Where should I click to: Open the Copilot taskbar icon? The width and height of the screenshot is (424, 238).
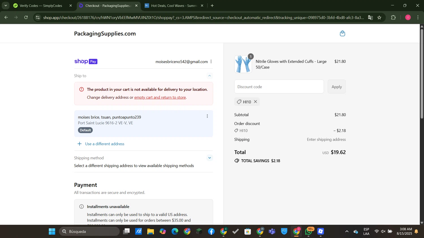(163, 232)
